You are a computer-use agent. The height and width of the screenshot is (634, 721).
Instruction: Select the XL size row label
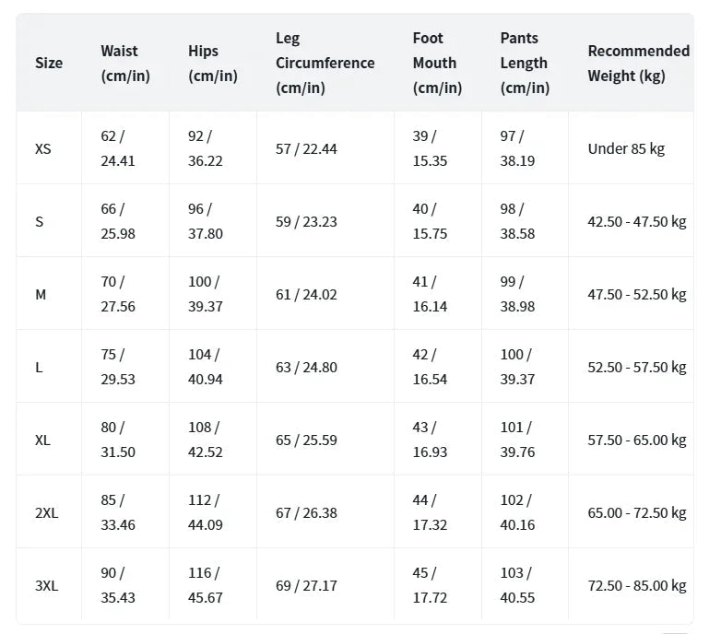[x=43, y=440]
